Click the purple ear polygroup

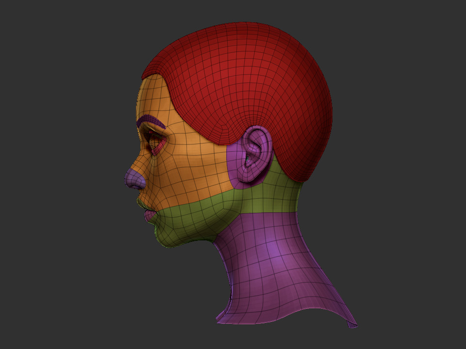click(248, 160)
